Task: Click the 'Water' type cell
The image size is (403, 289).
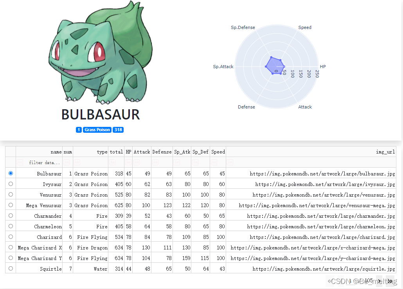Action: coord(91,268)
